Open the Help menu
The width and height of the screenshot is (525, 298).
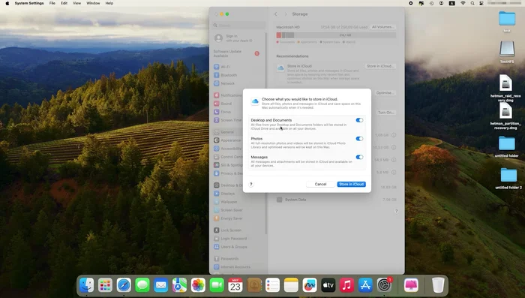[x=109, y=3]
